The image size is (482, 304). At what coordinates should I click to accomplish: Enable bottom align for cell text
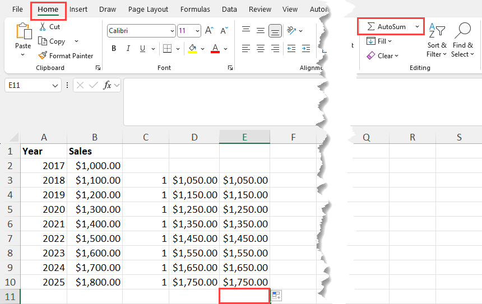tap(275, 31)
